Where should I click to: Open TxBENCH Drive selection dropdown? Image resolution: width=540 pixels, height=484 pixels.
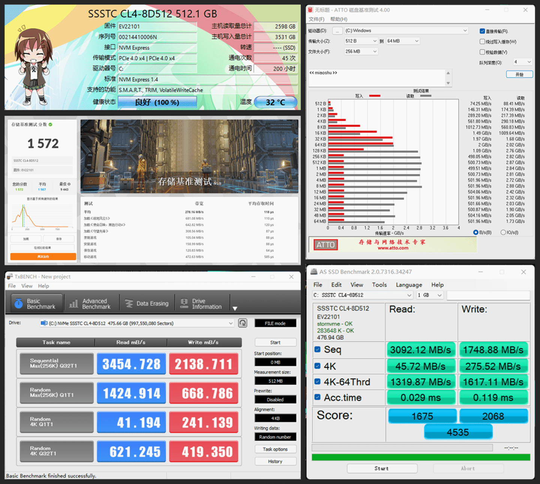tap(137, 323)
